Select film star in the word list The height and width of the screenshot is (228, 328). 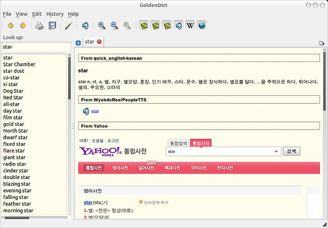tap(13, 118)
